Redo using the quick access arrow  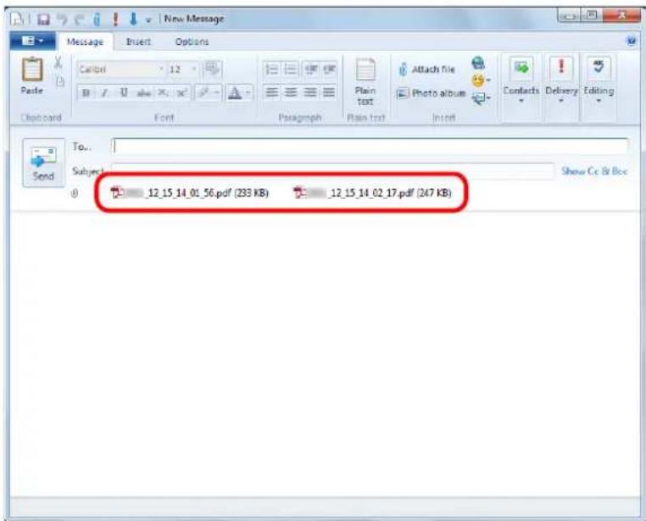tap(79, 19)
